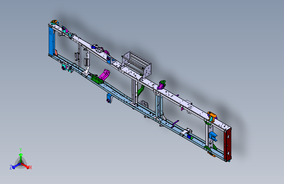
Task: Click the red X axis of the orientation triad
Action: pyautogui.click(x=26, y=166)
